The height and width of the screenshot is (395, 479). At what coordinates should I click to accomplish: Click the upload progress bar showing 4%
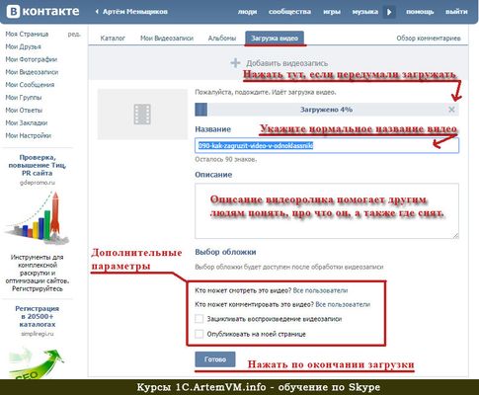[327, 110]
